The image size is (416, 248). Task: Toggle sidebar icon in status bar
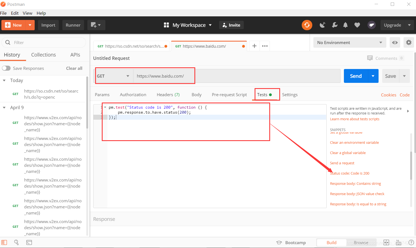[x=4, y=242]
